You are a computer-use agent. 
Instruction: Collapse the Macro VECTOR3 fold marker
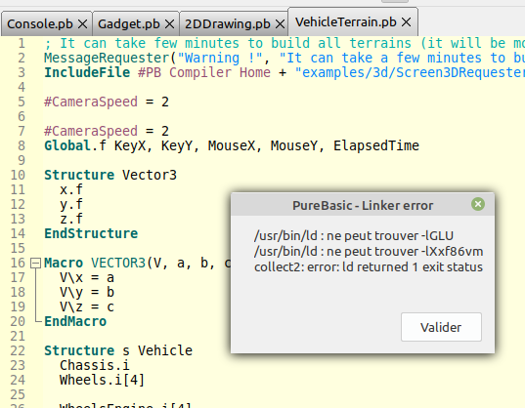pos(35,263)
